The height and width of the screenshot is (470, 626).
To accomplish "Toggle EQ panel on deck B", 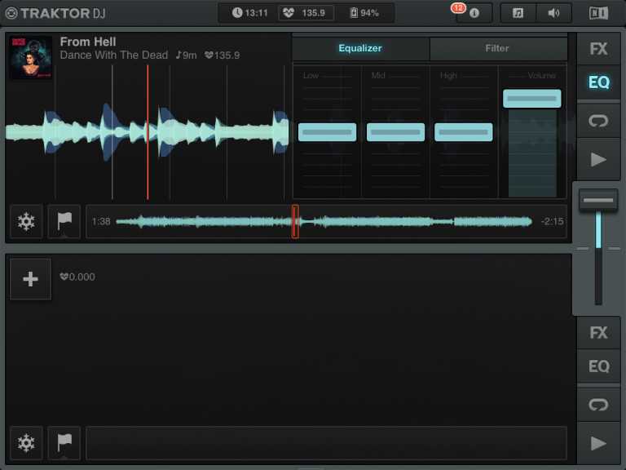I will 598,366.
